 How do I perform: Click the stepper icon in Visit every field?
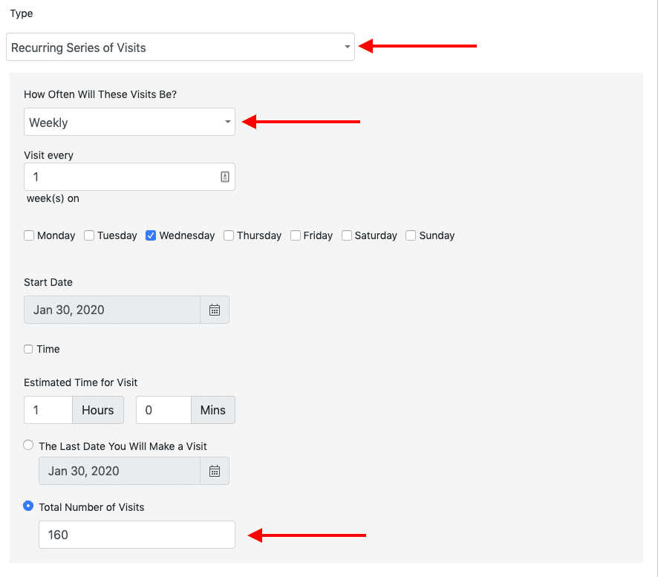pos(225,177)
